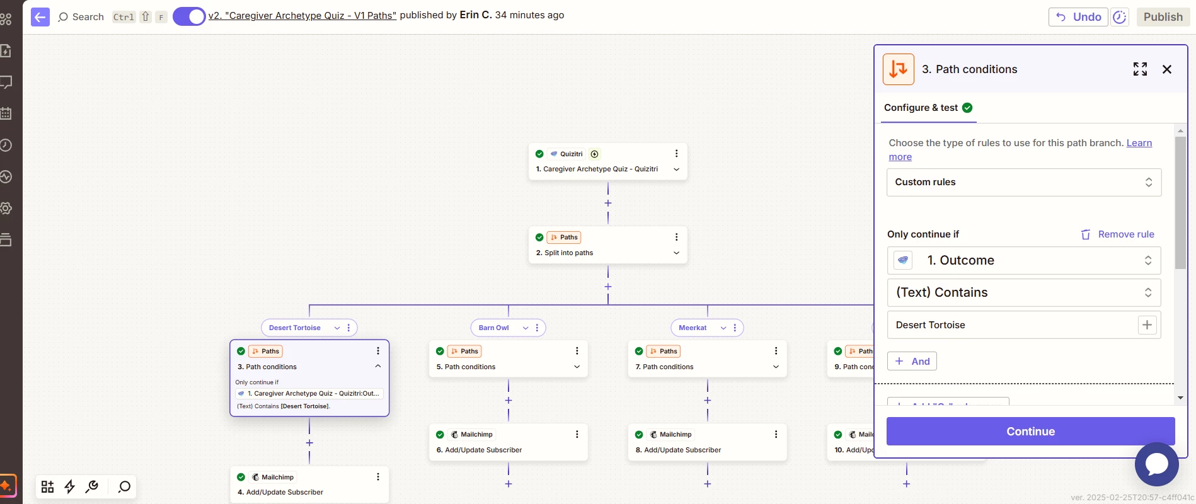Open the chat support bubble
The height and width of the screenshot is (504, 1196).
[1156, 464]
